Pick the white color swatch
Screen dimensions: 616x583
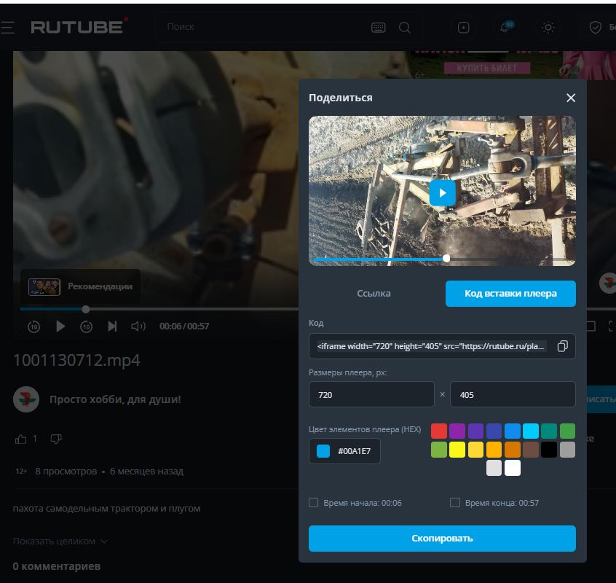(513, 468)
